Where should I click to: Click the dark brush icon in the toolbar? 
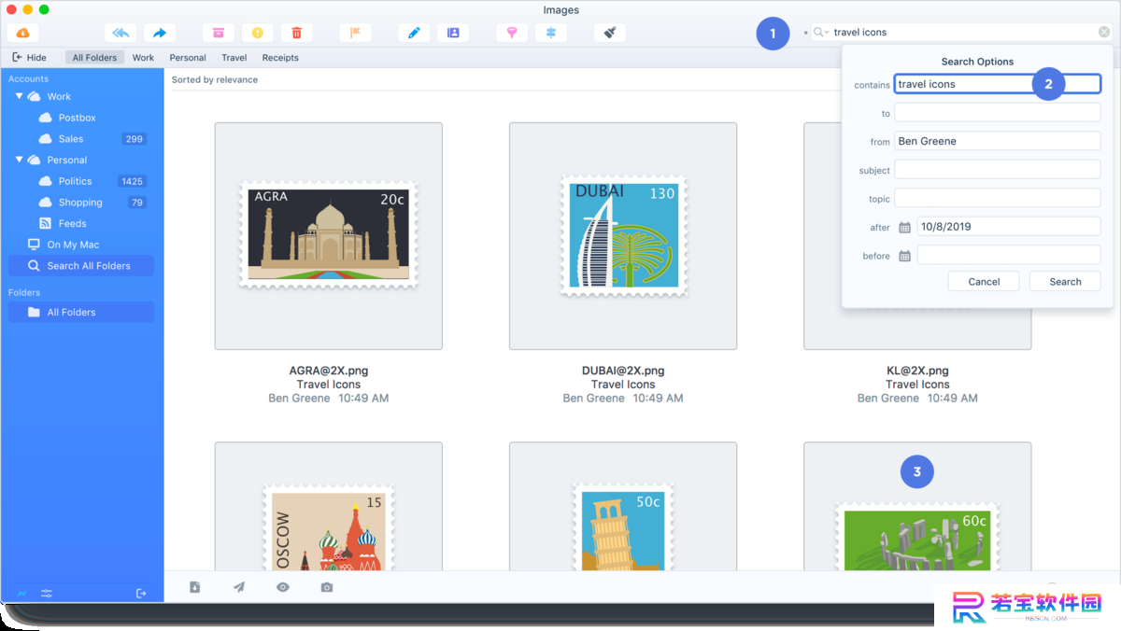[609, 33]
